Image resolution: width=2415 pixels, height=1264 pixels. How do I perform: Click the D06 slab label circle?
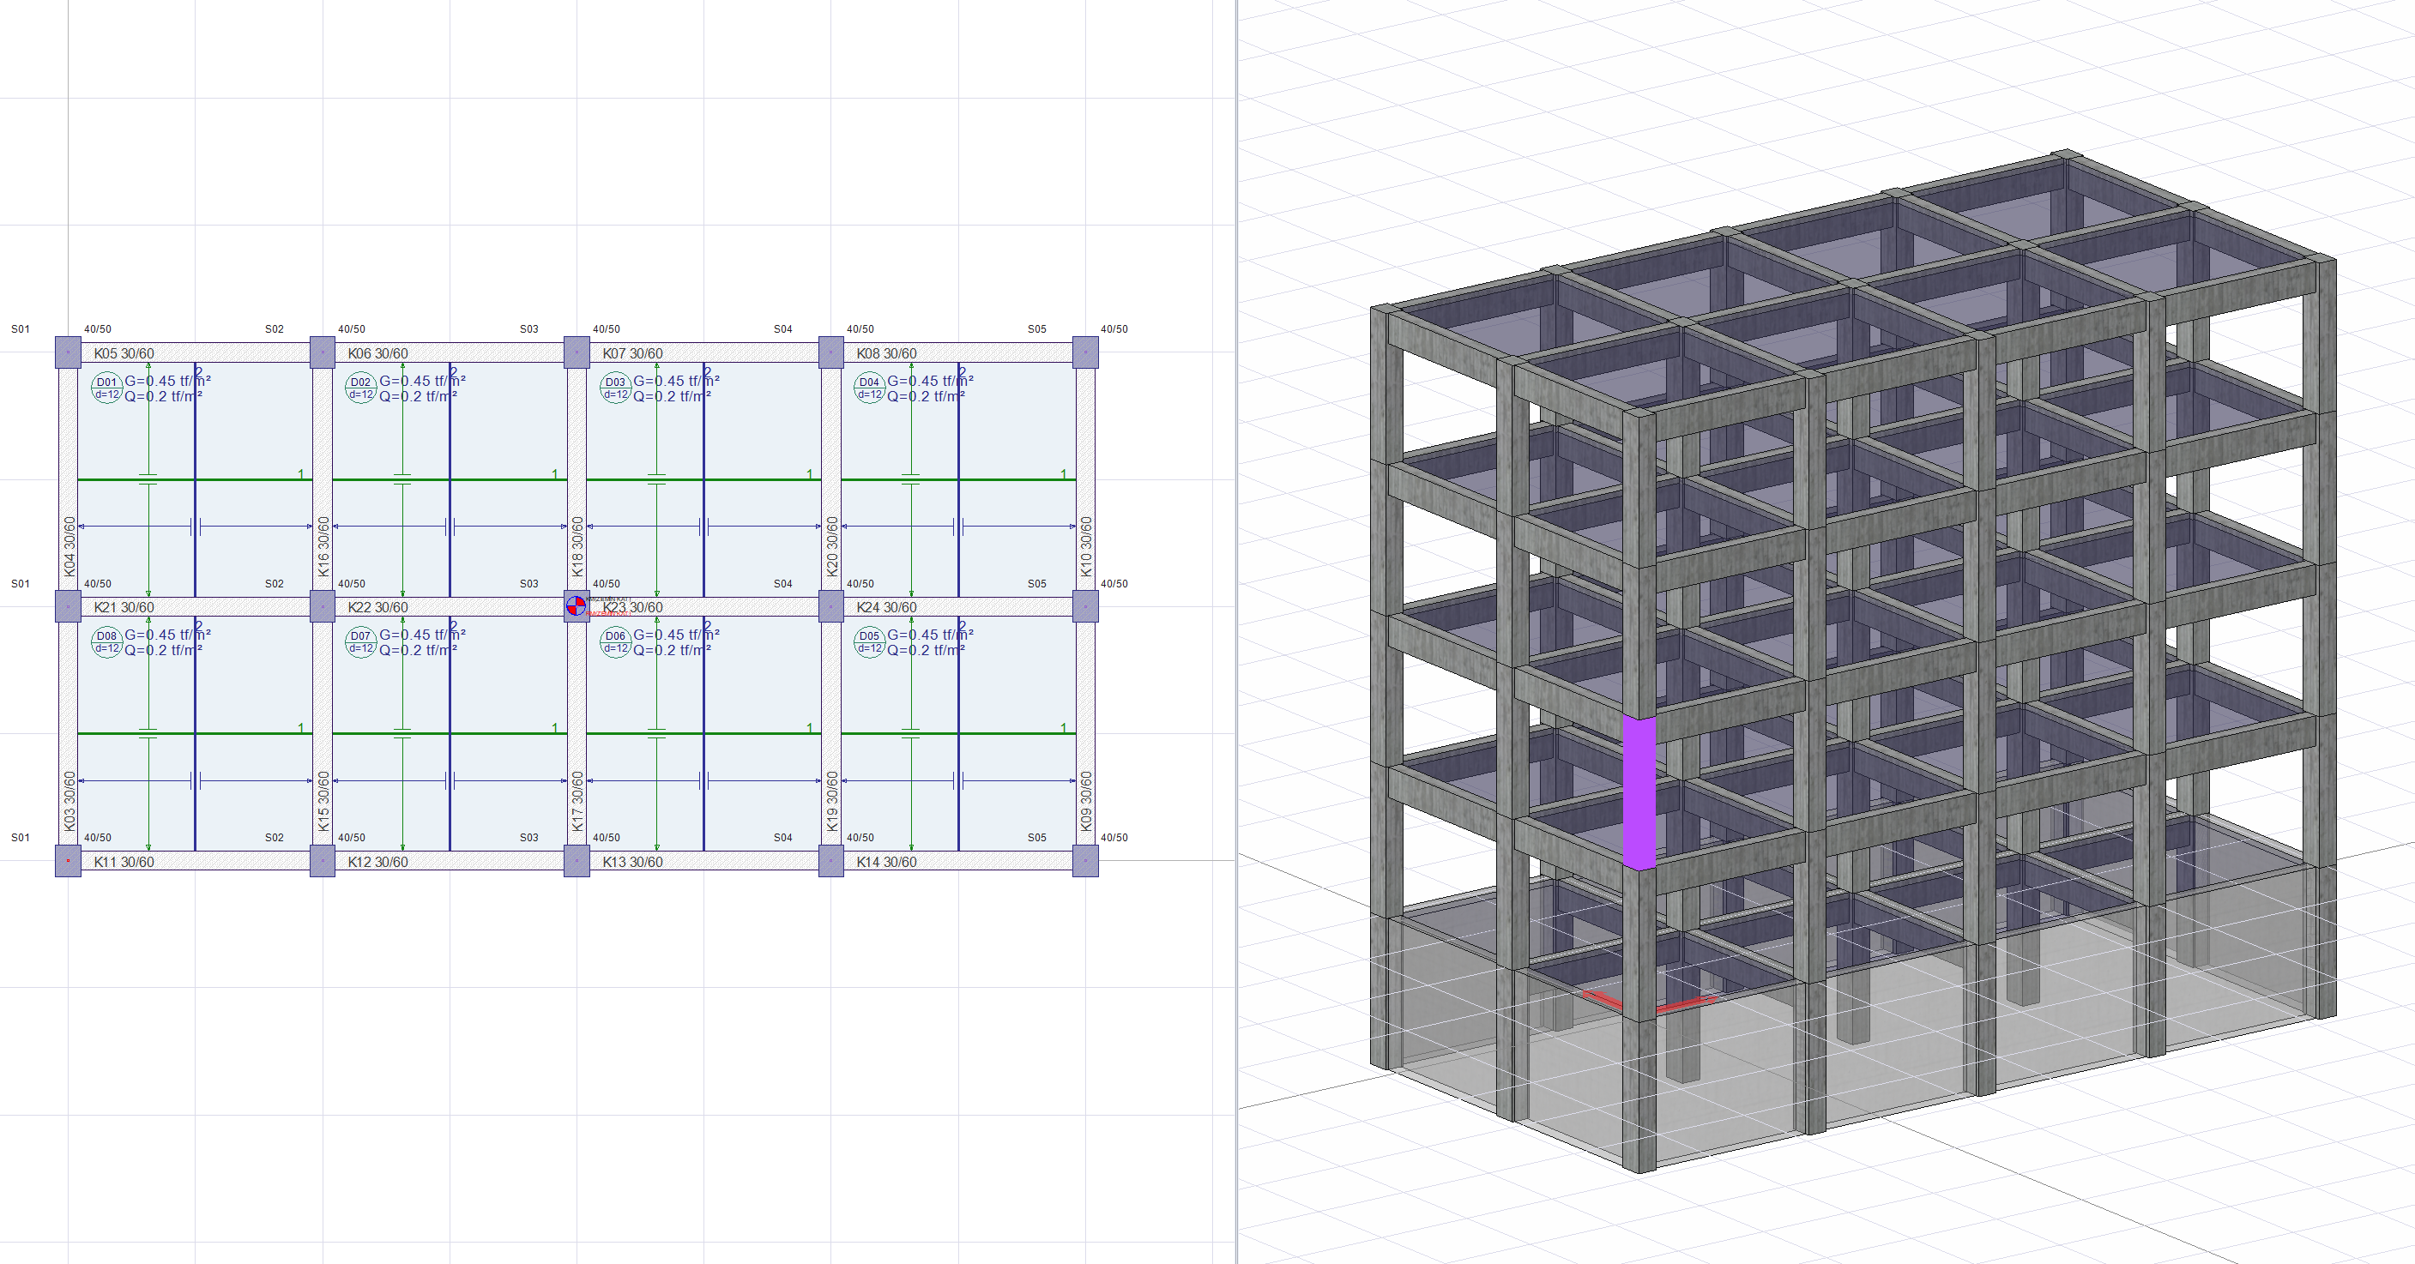pos(615,641)
